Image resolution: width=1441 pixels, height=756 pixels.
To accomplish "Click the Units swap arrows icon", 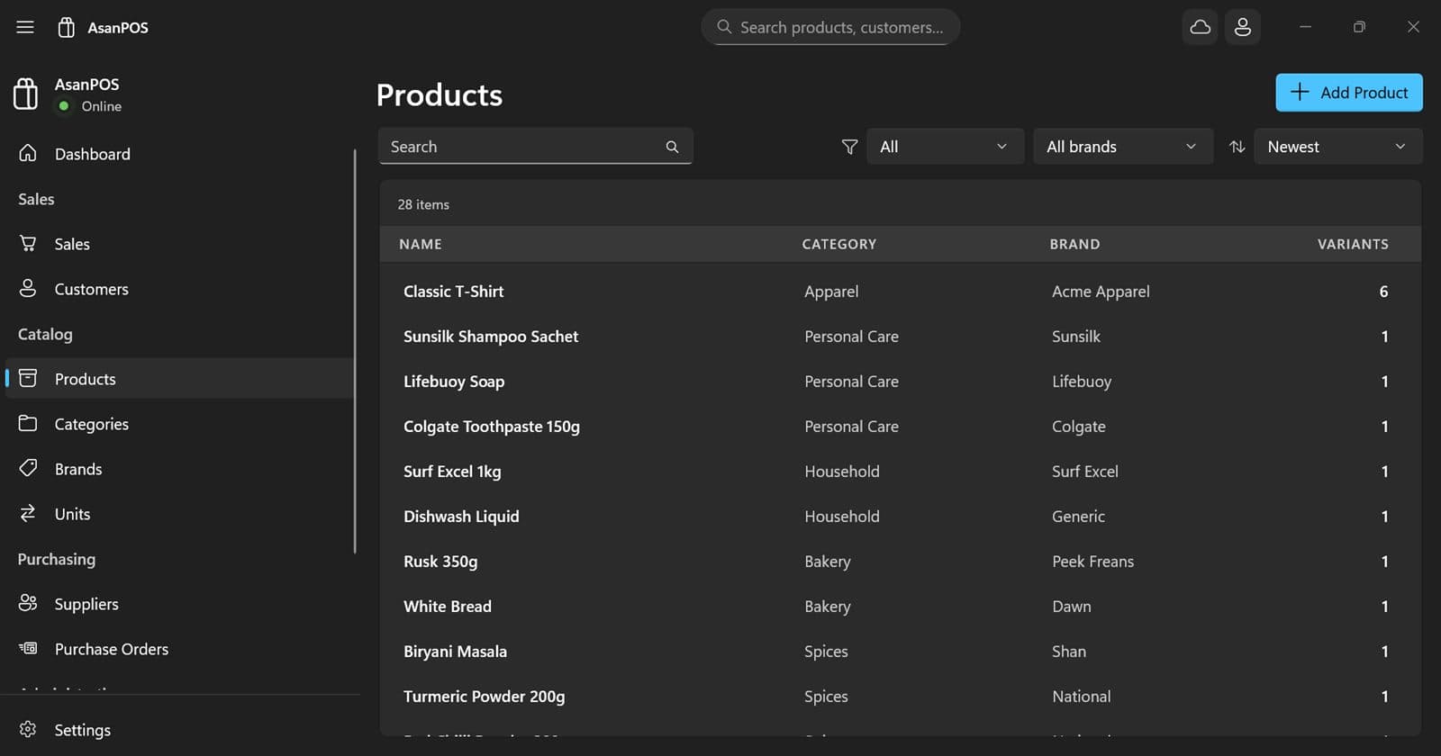I will 28,513.
